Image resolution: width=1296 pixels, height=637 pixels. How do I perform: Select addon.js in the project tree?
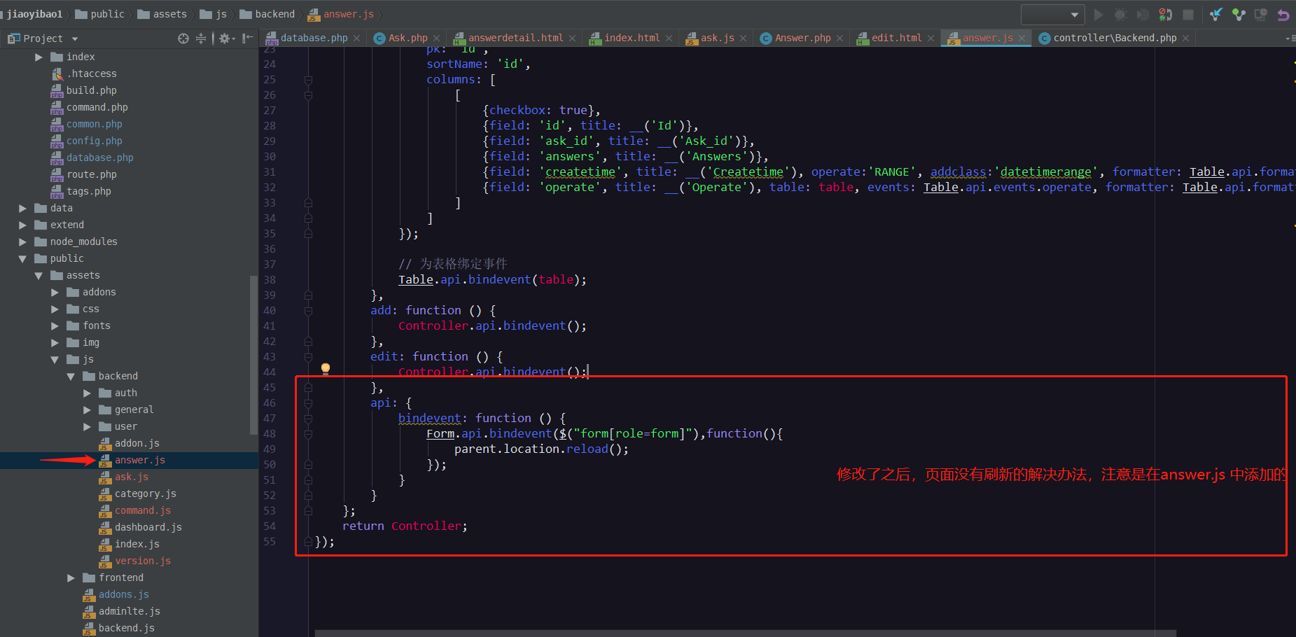(137, 443)
